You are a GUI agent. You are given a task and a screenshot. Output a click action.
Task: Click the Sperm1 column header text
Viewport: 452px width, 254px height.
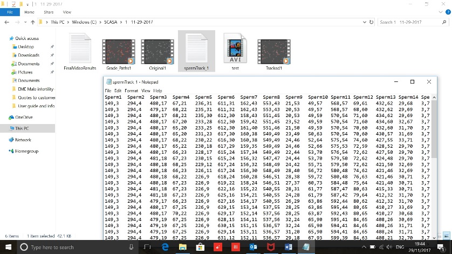[x=113, y=97]
